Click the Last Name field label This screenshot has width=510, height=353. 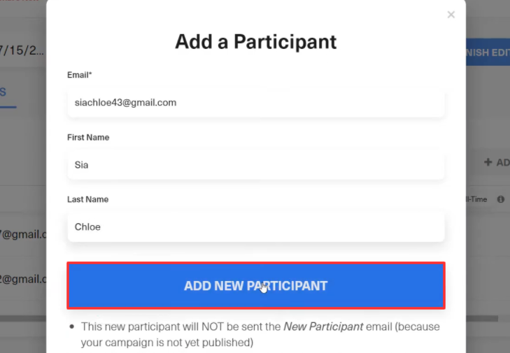88,199
